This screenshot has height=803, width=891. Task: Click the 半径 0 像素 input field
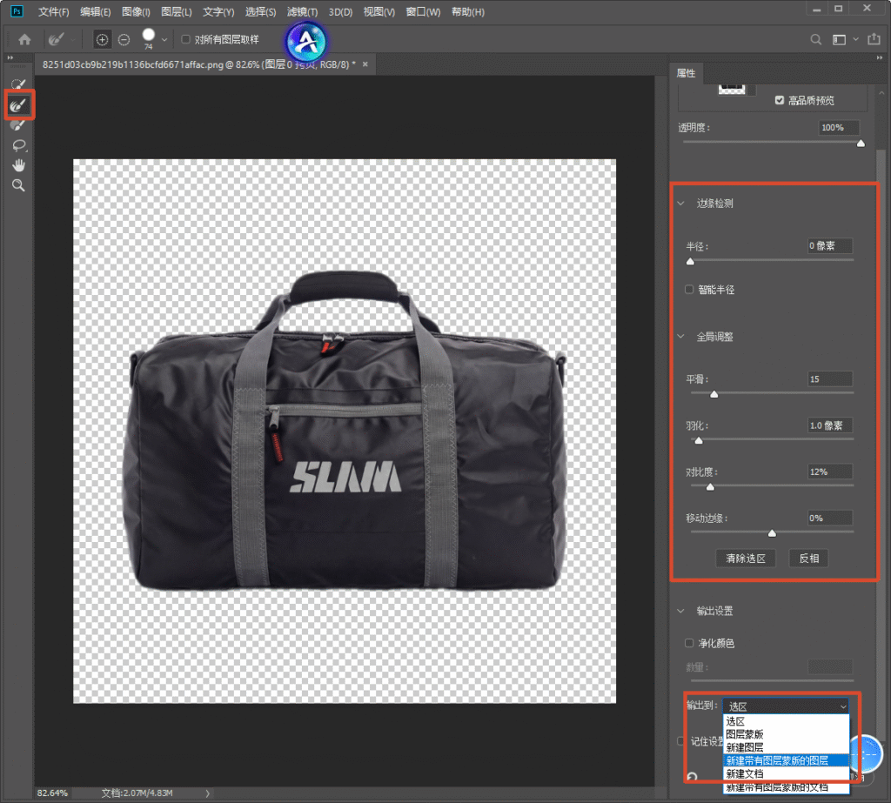coord(829,245)
